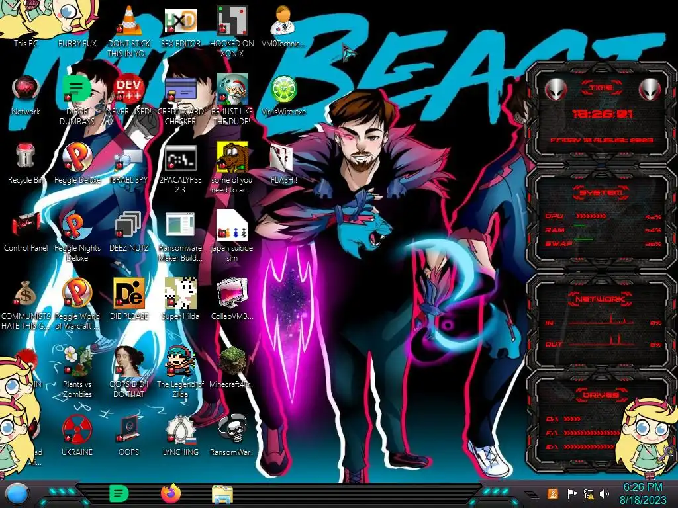
Task: Open Action Center flag tray icon
Action: (x=571, y=494)
